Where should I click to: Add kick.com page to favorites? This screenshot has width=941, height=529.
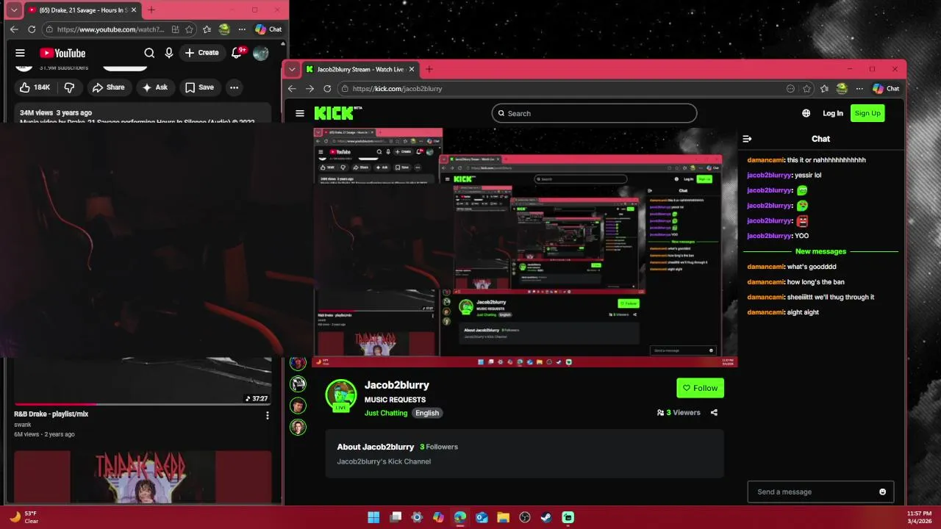point(807,88)
